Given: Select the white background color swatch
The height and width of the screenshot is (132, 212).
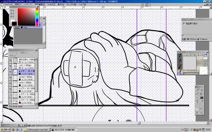Looking at the screenshot, I should click(x=12, y=21).
